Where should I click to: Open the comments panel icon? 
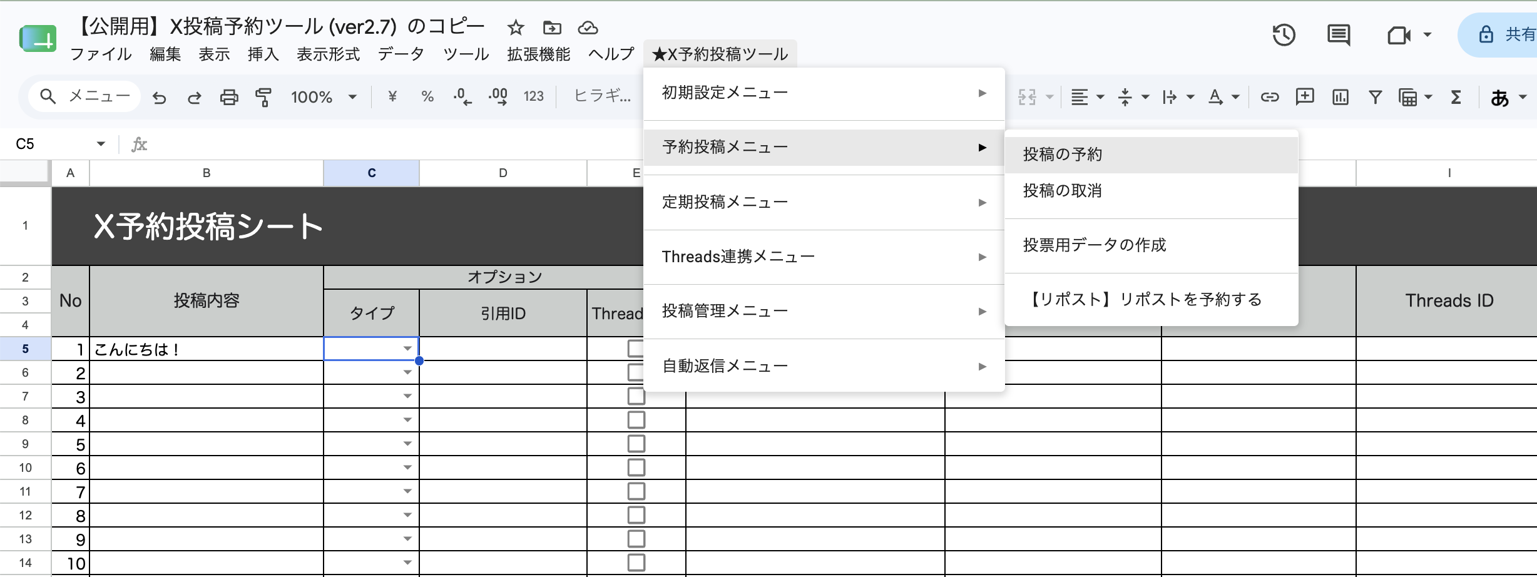click(x=1339, y=35)
